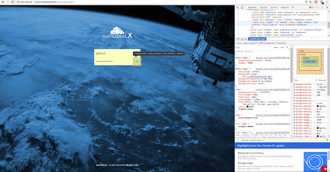Open the red Opera extension icon

(316, 2)
